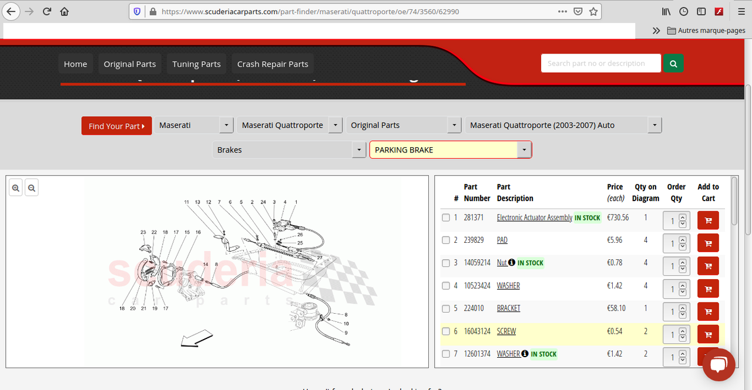
Task: Go to Original Parts menu
Action: tap(130, 64)
